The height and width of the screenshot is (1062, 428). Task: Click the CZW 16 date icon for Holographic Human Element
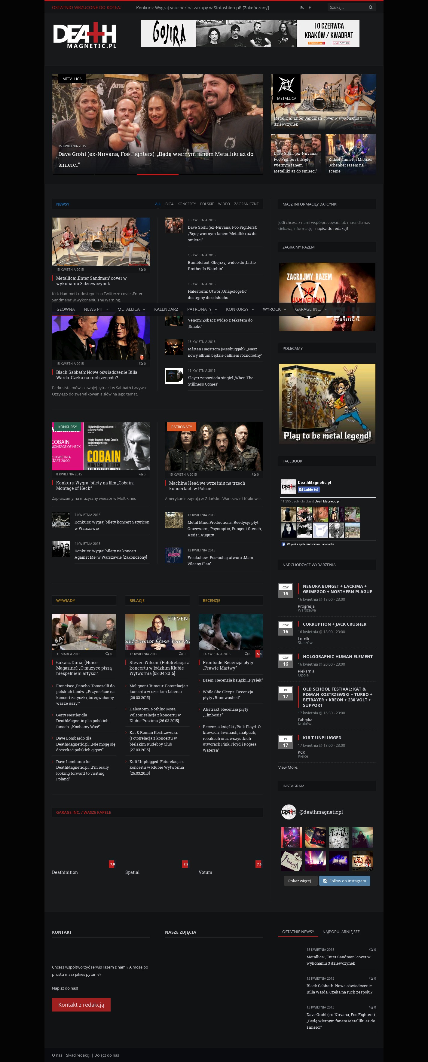(285, 661)
